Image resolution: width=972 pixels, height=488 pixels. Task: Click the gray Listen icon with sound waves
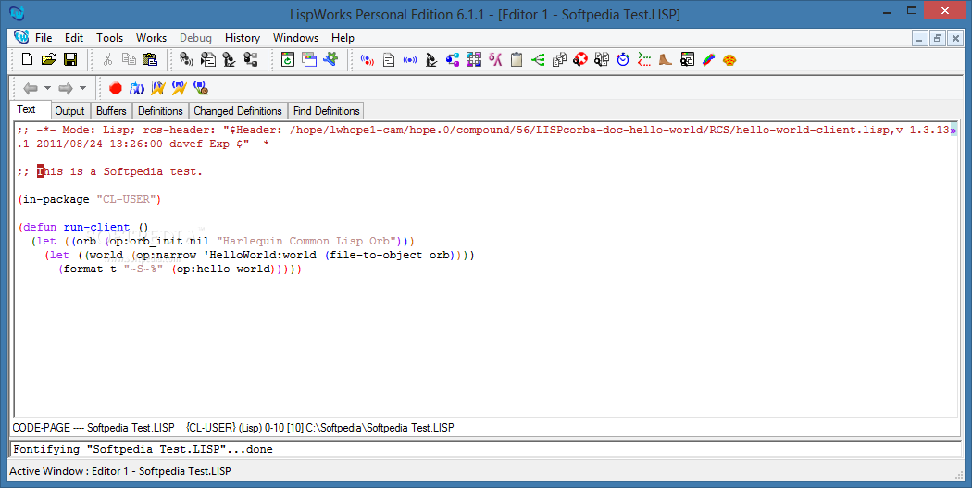coord(187,59)
